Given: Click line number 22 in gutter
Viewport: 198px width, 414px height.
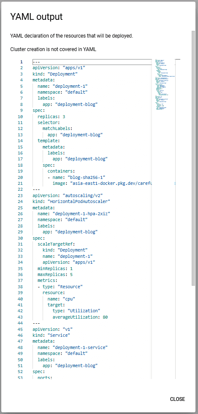Looking at the screenshot, I should 20,189.
